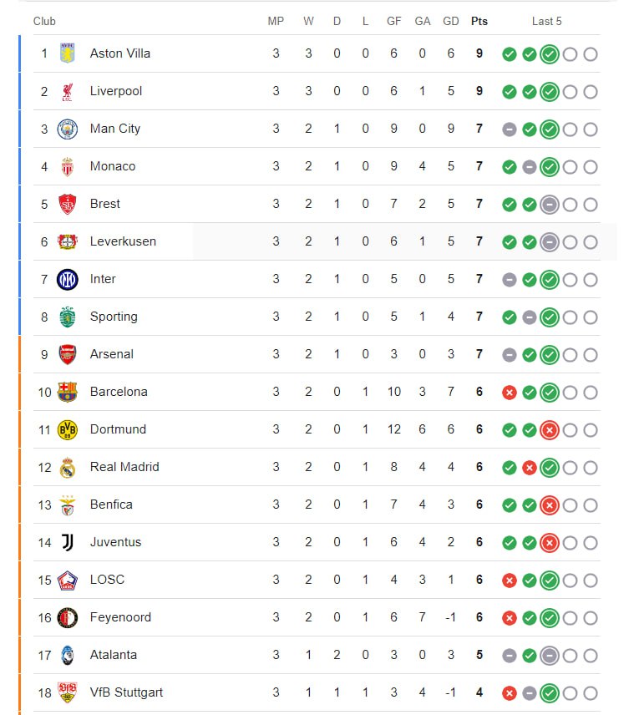Image resolution: width=639 pixels, height=715 pixels.
Task: Click the Liverpool club crest
Action: click(68, 91)
